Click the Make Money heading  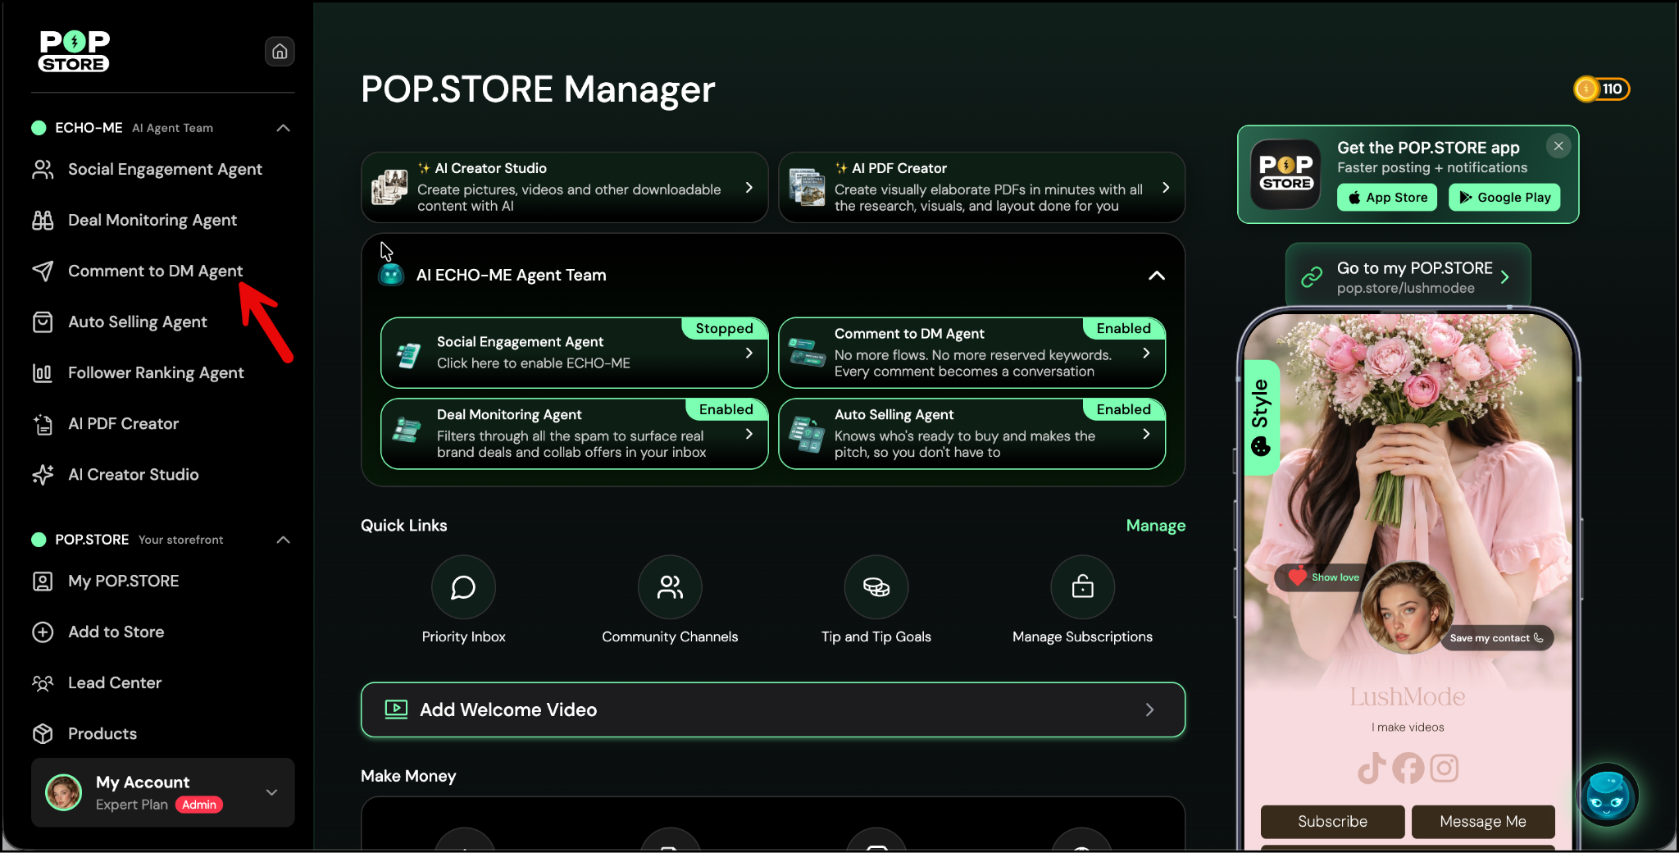pyautogui.click(x=408, y=776)
